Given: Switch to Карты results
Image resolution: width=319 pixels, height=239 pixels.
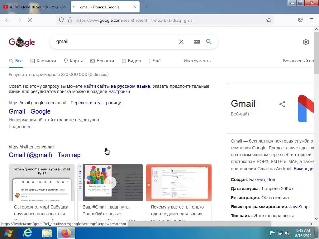Looking at the screenshot, I should tap(73, 61).
